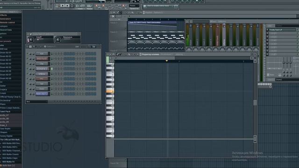Toggle mute LED of Hat channel
299x168 pixels.
(28, 84)
